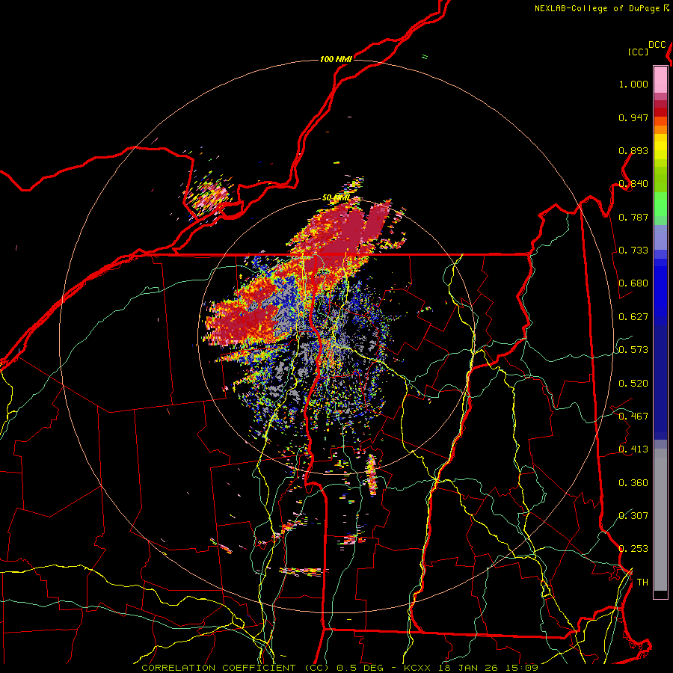Viewport: 673px width, 673px height.
Task: Click the 100 NMI range ring label
Action: pos(336,59)
